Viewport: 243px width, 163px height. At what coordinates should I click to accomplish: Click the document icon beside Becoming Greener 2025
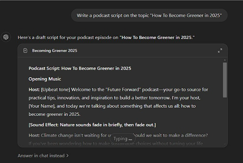click(25, 51)
